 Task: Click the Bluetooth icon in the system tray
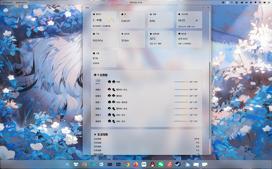click(x=251, y=2)
